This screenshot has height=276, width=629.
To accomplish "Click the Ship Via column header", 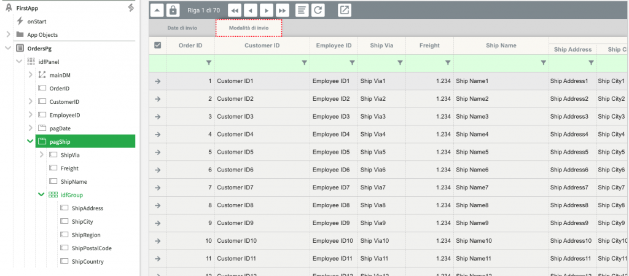I will pos(382,45).
